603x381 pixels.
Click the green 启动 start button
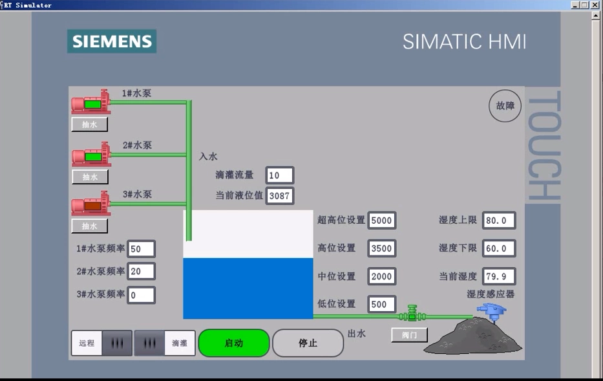tap(234, 343)
